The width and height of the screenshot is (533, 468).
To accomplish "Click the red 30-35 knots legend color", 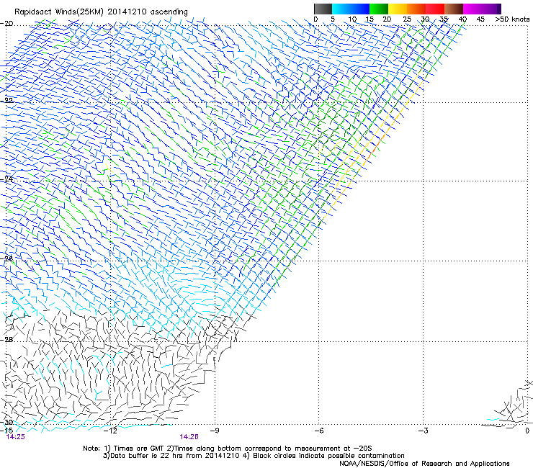I will pos(435,9).
